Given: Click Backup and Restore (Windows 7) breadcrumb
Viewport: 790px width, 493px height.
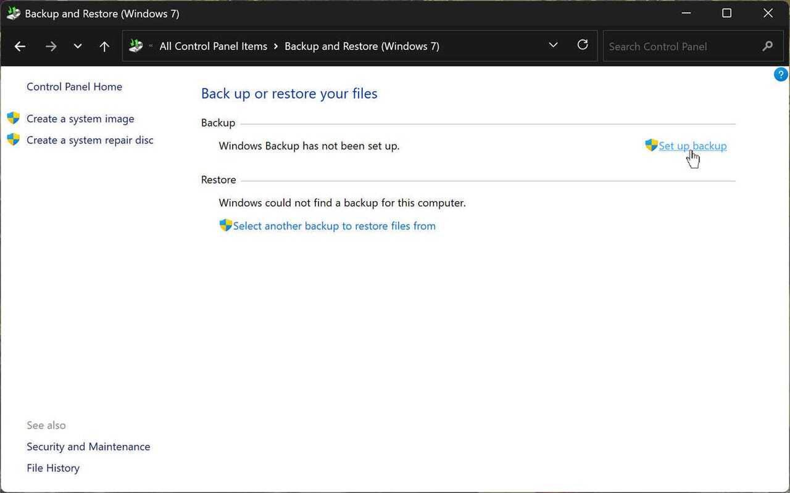Looking at the screenshot, I should click(x=362, y=46).
